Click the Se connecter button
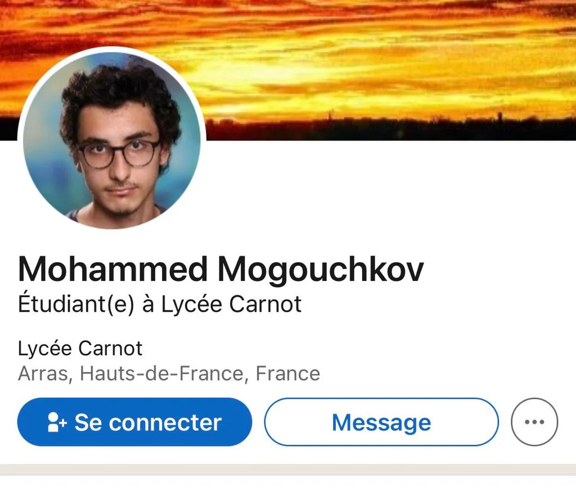 tap(134, 422)
